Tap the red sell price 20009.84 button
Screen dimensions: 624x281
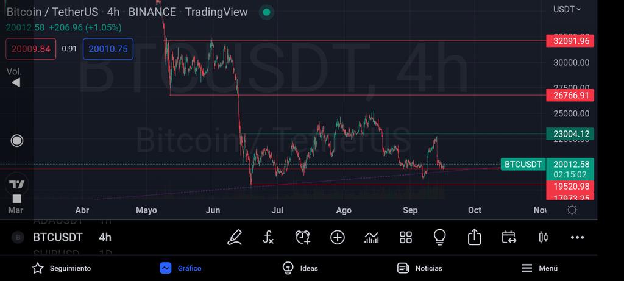31,49
